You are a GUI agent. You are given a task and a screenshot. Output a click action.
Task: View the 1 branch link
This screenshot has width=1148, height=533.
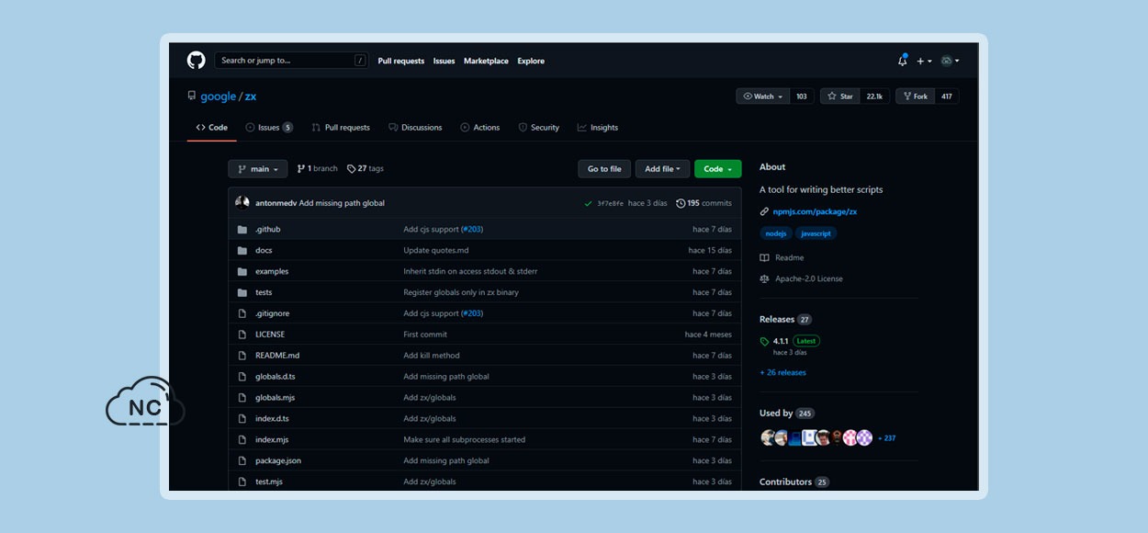pyautogui.click(x=318, y=169)
